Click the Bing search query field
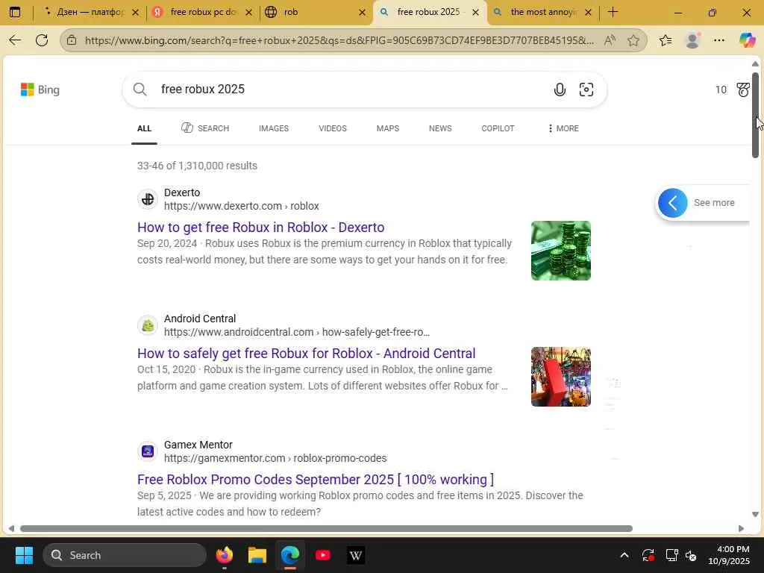 click(351, 90)
